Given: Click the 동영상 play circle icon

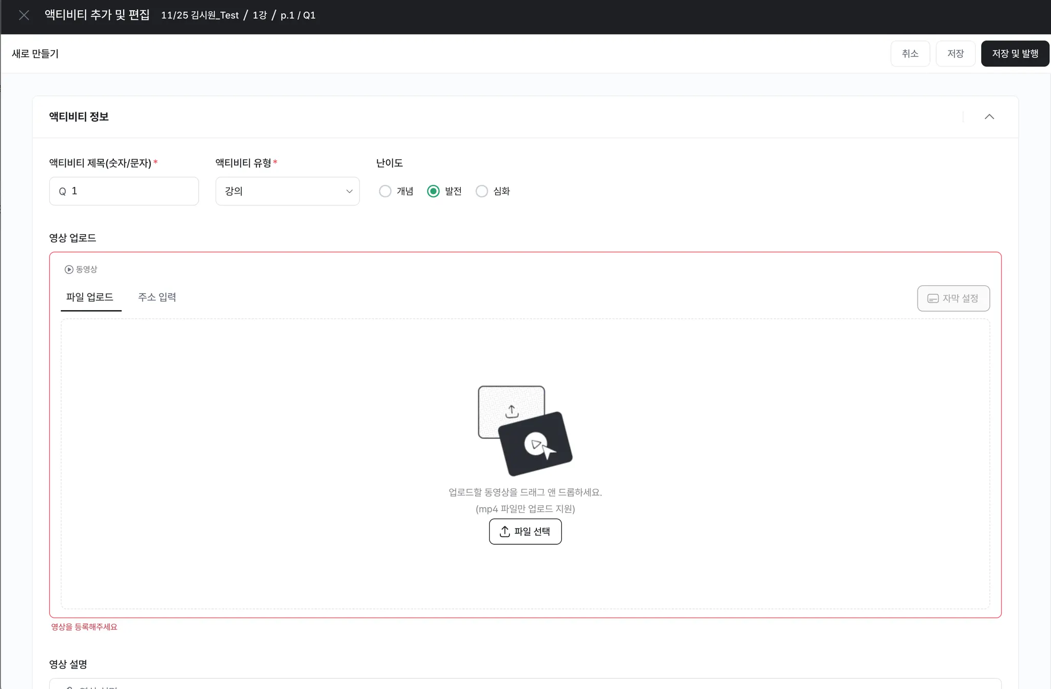Looking at the screenshot, I should point(69,270).
